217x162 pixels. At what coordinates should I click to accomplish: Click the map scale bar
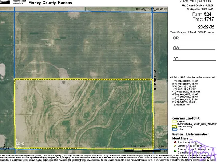(x=142, y=151)
